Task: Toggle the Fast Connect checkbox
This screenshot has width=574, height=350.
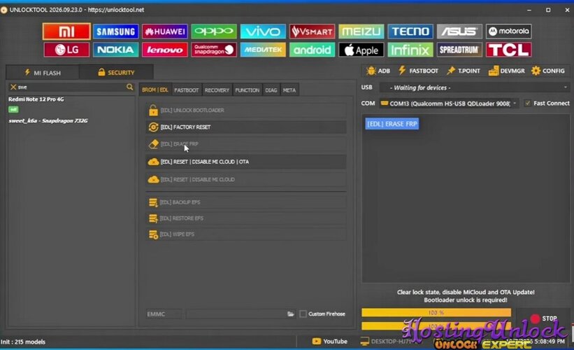Action: tap(527, 104)
